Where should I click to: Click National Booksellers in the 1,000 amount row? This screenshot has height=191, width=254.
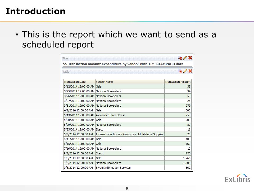pos(130,163)
